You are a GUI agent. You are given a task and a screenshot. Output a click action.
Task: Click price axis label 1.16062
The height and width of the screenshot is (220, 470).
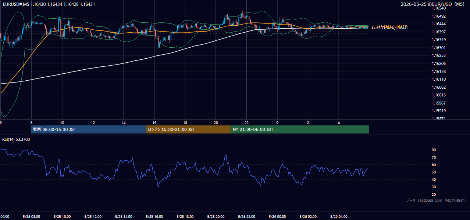point(438,87)
